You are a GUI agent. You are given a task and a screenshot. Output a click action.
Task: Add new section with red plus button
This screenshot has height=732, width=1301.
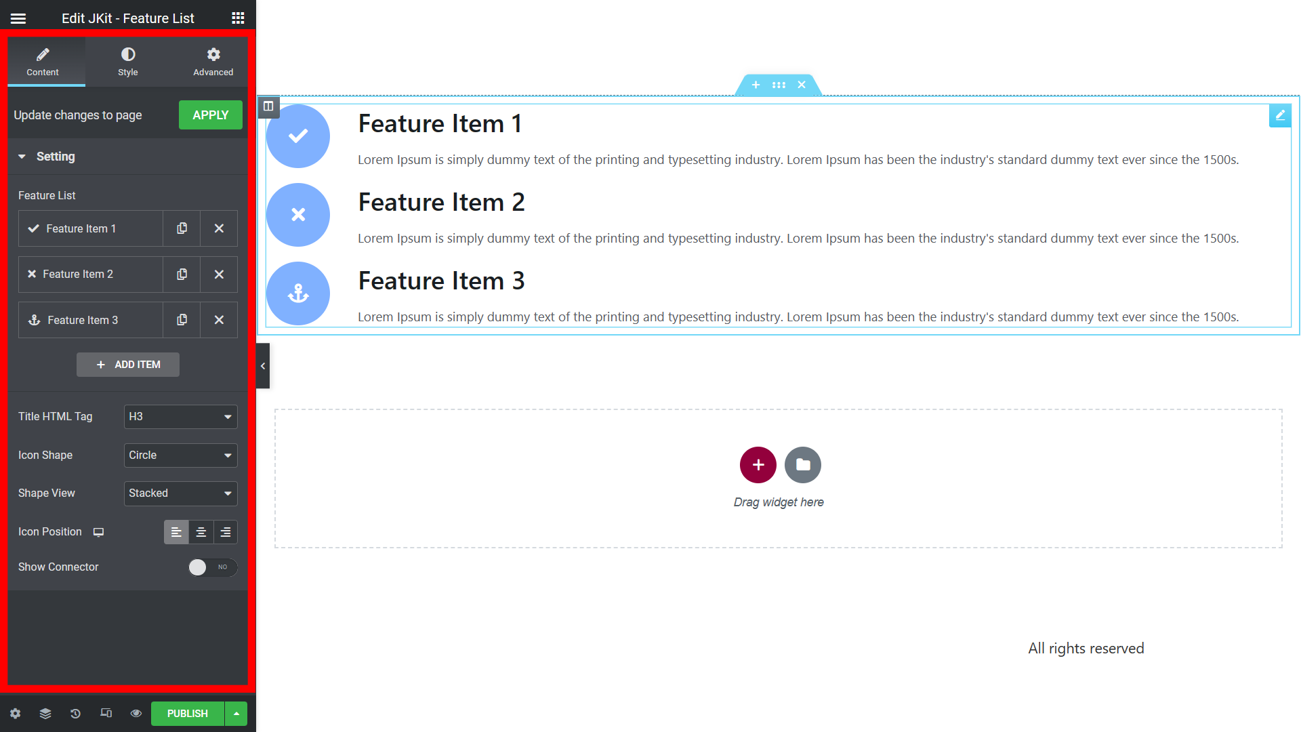[x=758, y=465]
